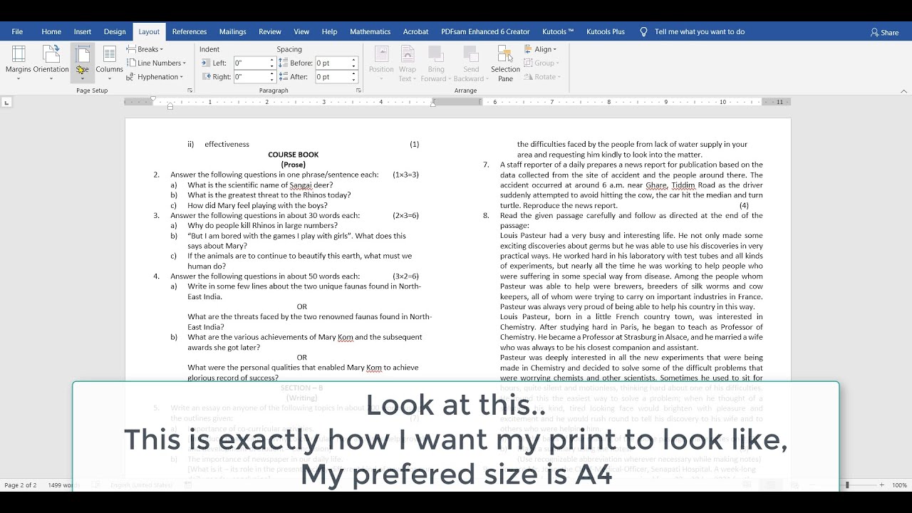Open the Line Numbers dropdown
The height and width of the screenshot is (513, 912).
157,63
